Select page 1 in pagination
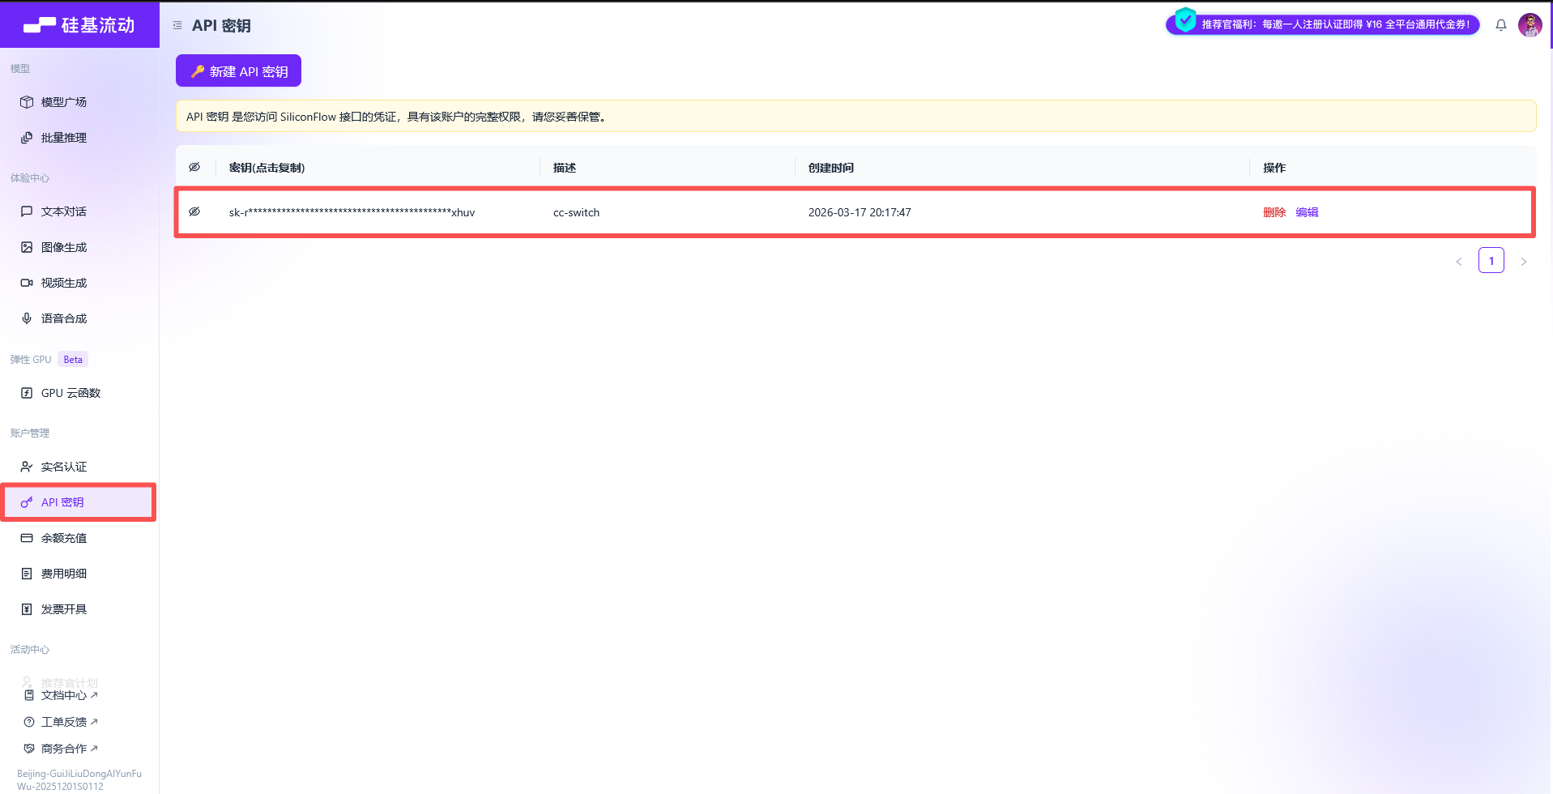1553x794 pixels. pyautogui.click(x=1491, y=260)
